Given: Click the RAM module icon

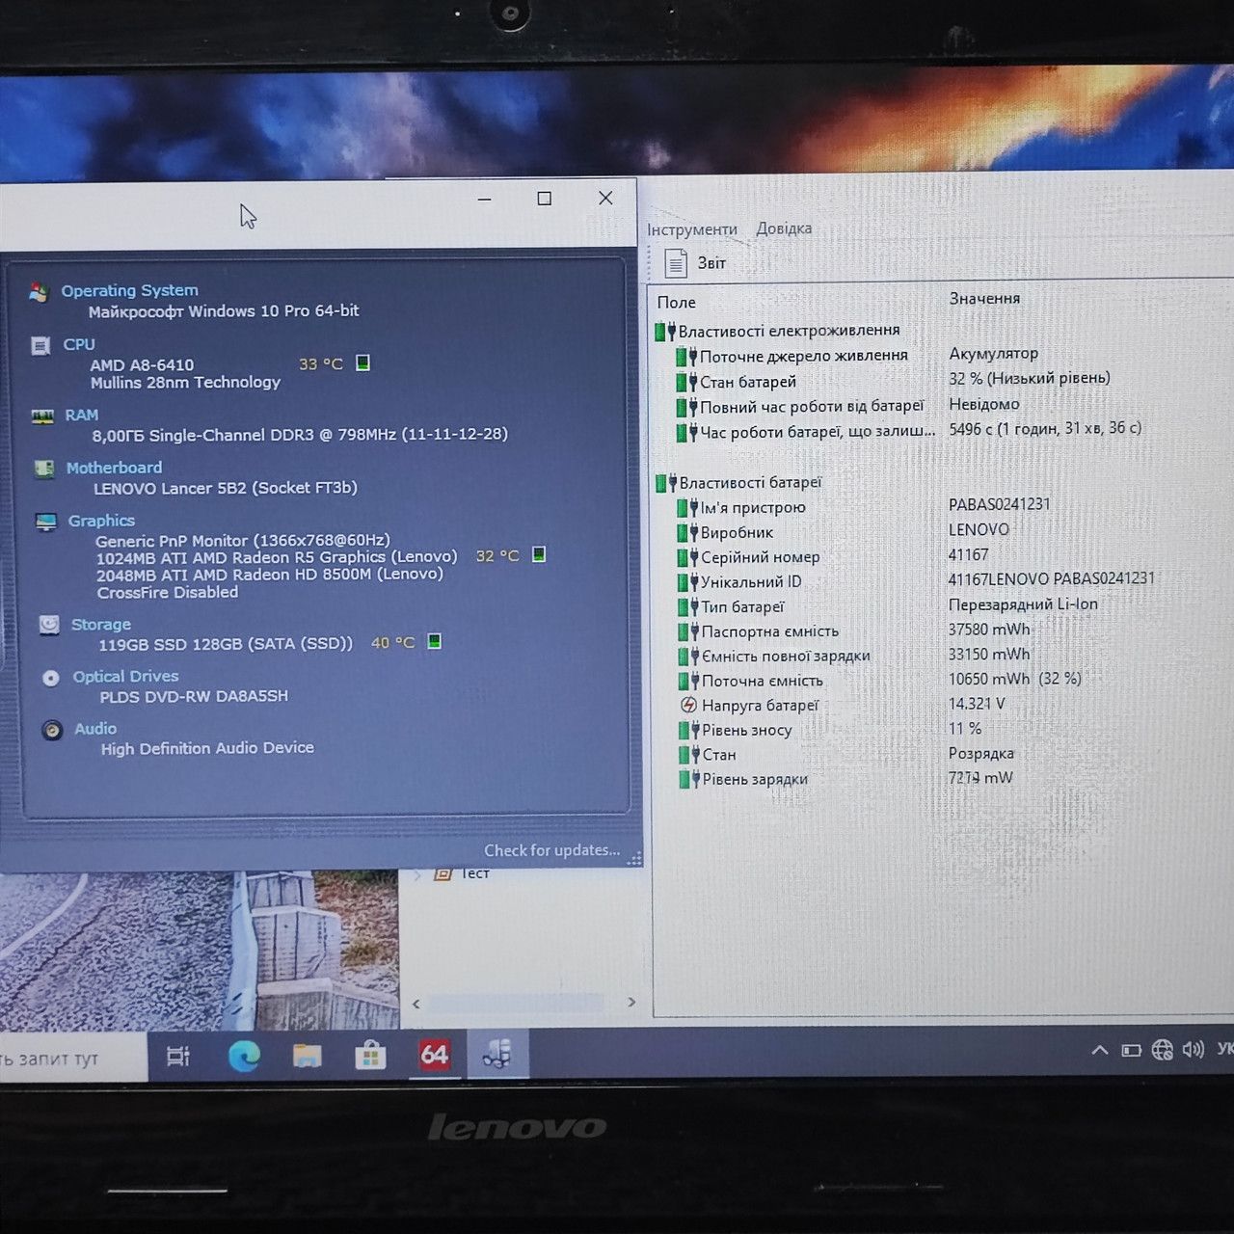Looking at the screenshot, I should point(42,416).
